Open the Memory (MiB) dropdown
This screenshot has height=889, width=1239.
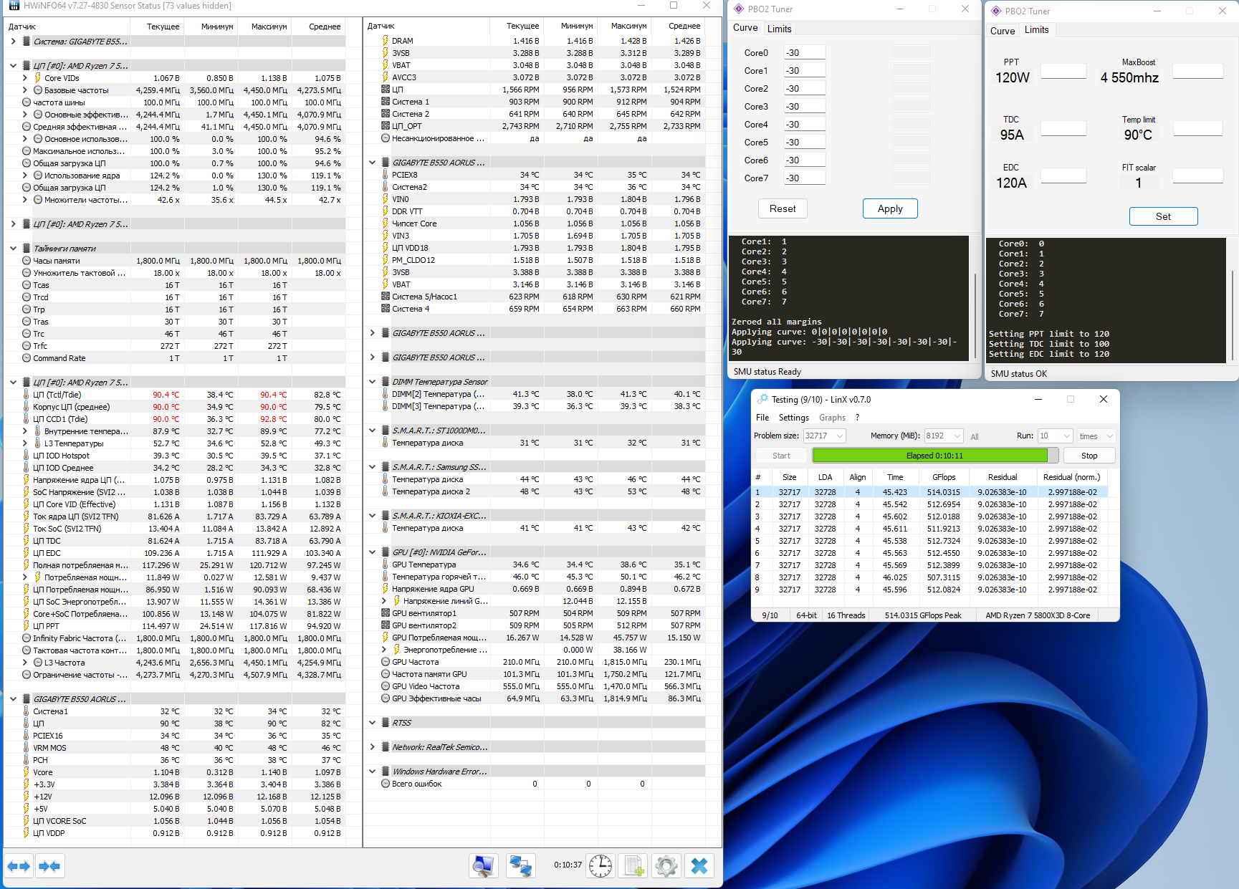click(957, 436)
